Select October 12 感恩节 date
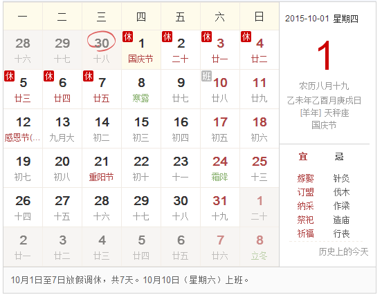The image size is (382, 297). (x=23, y=128)
